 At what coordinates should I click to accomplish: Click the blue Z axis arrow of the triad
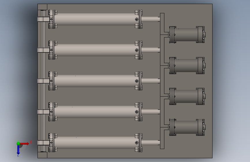coord(18,150)
